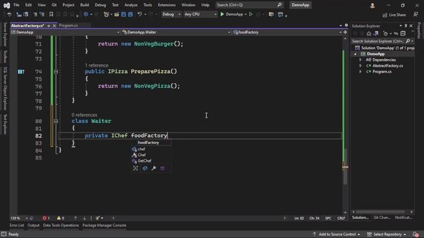Collapse the PreparePizza method outline
The width and height of the screenshot is (424, 238).
point(56,71)
